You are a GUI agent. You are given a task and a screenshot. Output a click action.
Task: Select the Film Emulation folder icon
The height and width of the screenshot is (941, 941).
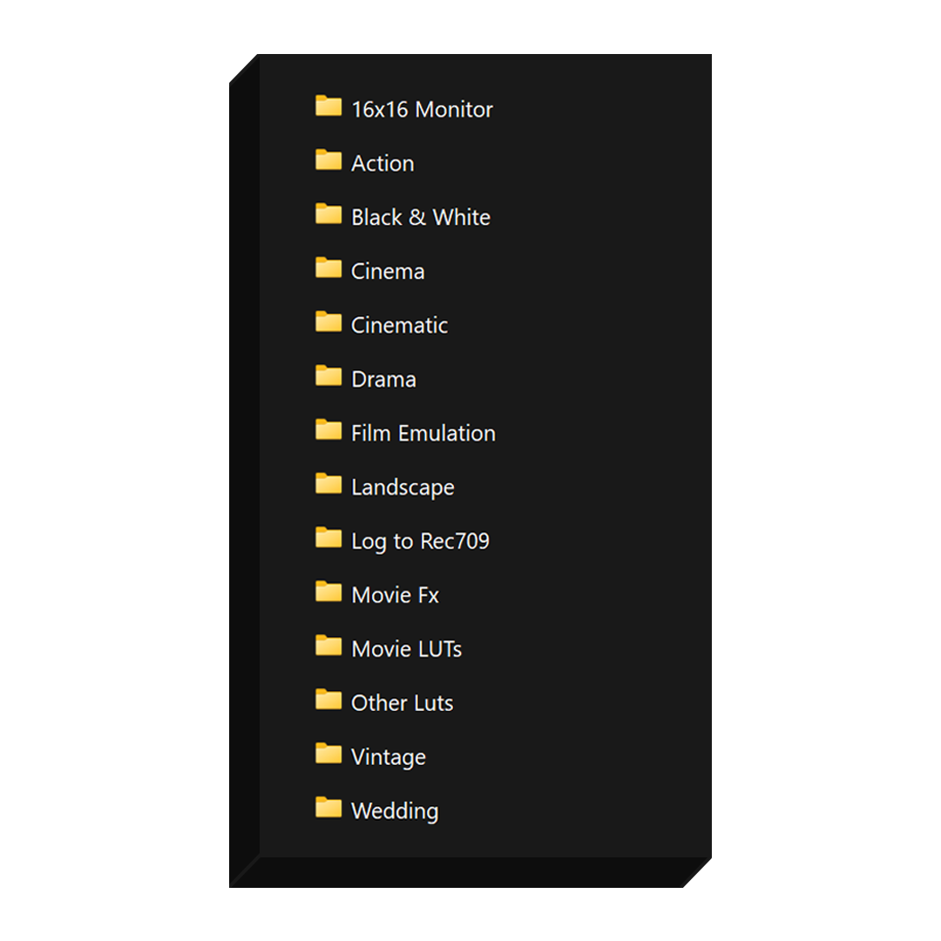(x=328, y=430)
